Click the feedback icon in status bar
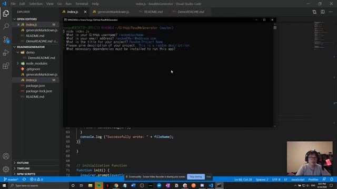 (324, 180)
